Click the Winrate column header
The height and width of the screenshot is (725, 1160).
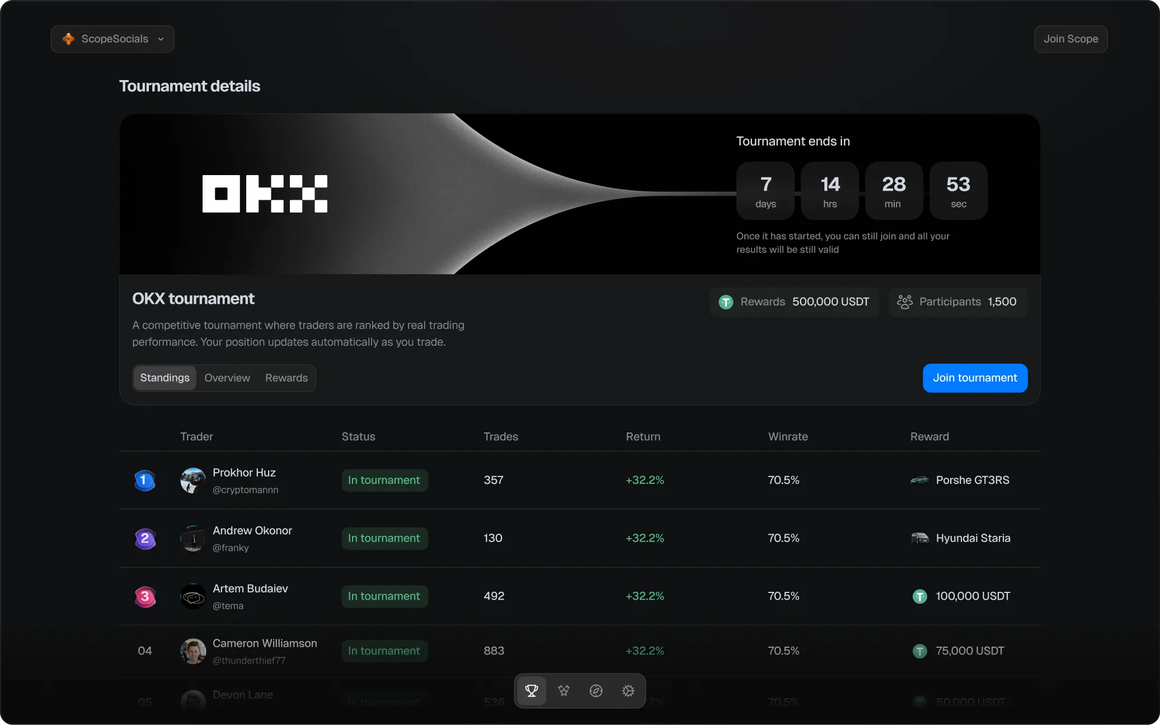[x=788, y=436]
